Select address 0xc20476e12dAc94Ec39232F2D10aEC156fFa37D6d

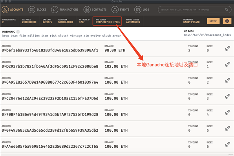point(50,99)
